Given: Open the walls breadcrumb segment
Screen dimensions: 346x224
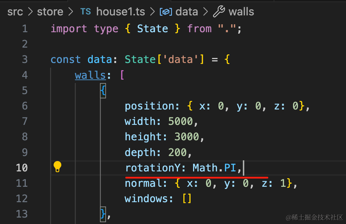Looking at the screenshot, I should (x=241, y=11).
